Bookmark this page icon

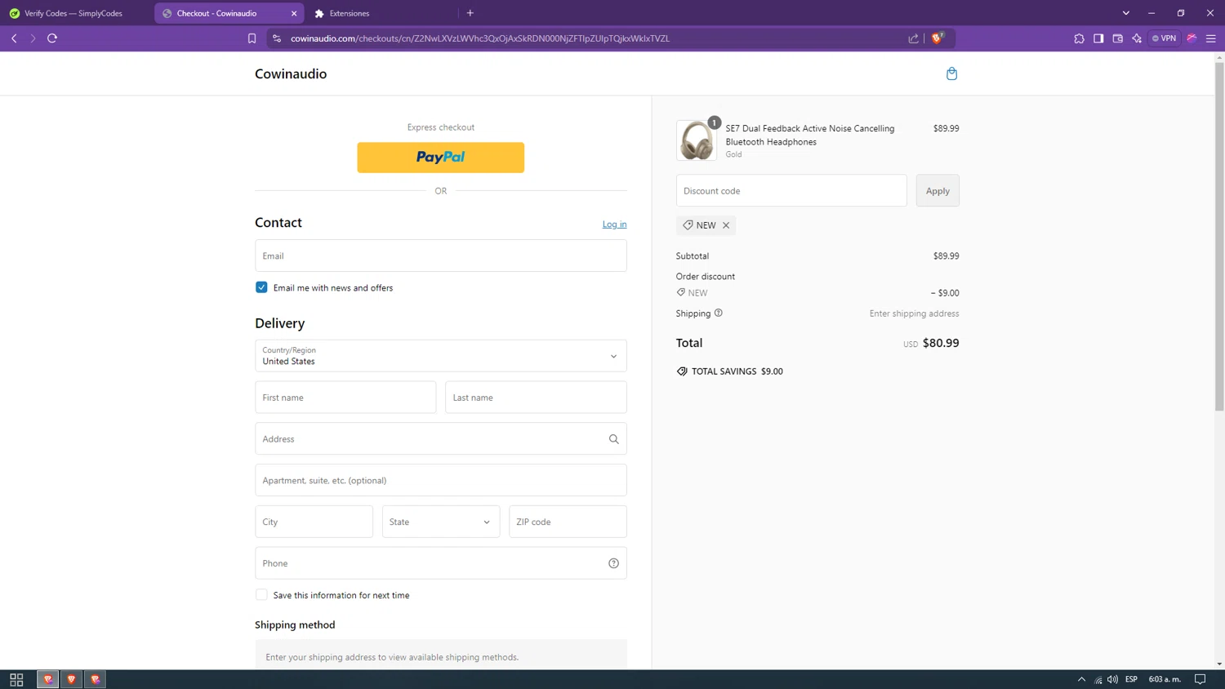[252, 38]
